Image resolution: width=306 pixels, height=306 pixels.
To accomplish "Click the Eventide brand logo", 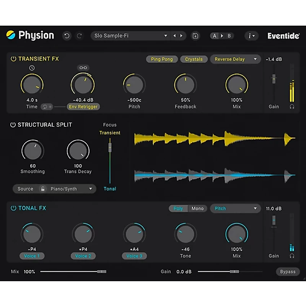I will [283, 36].
